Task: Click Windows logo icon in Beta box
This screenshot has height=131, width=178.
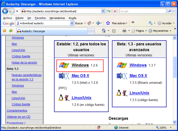Action: [x=122, y=65]
